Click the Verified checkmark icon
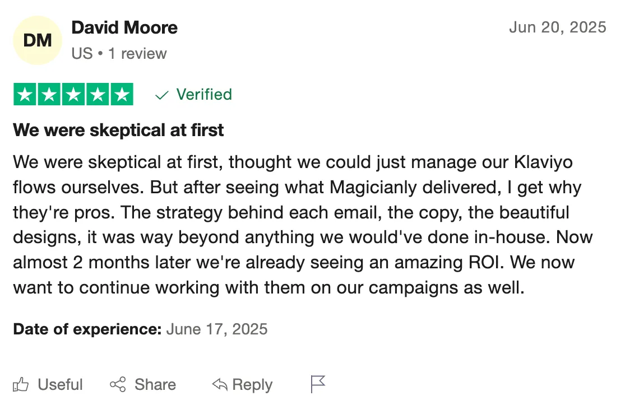Screen dimensions: 639x419 tap(162, 95)
